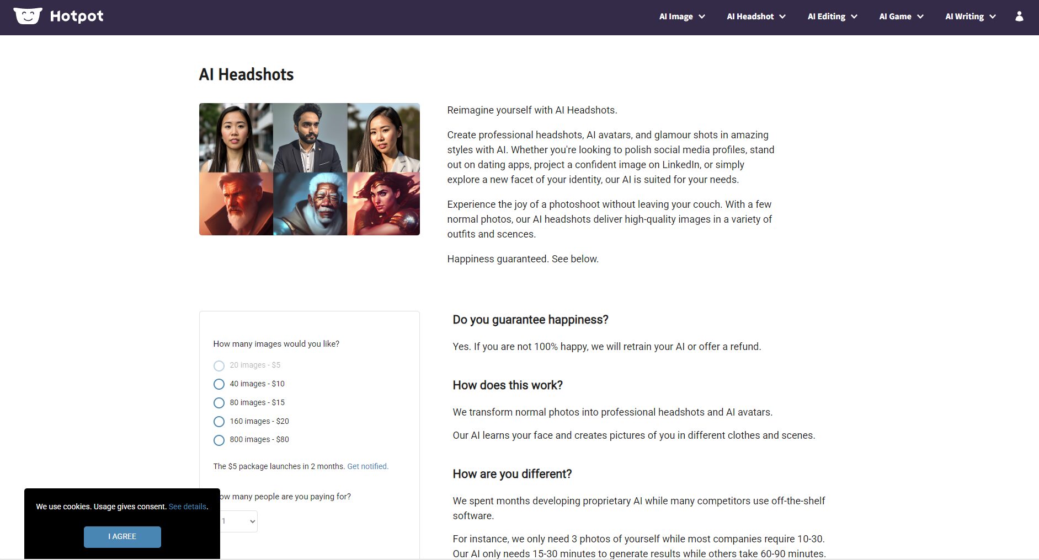Choose the 160 images - $20 radio button

(219, 422)
